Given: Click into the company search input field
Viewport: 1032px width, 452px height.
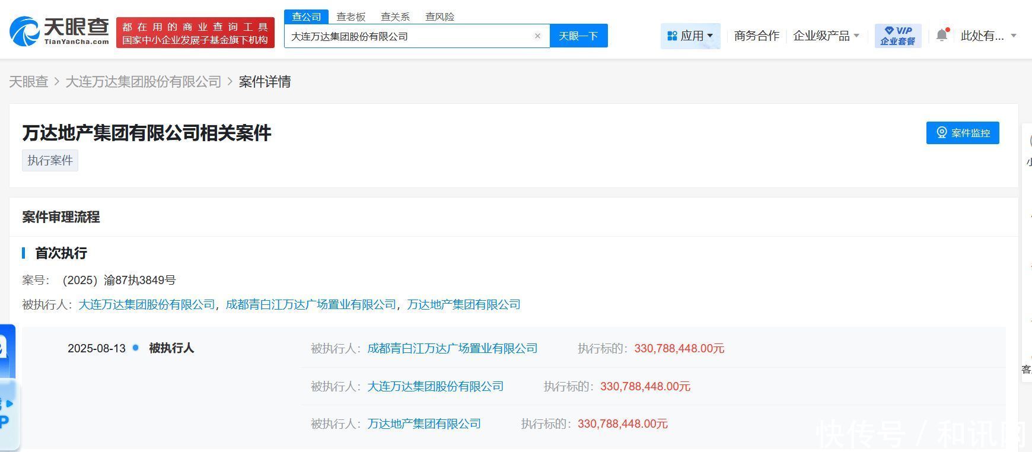Looking at the screenshot, I should click(x=409, y=36).
